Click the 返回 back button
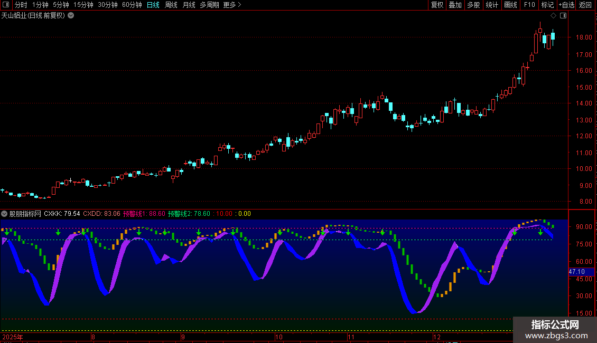The width and height of the screenshot is (597, 343). (x=585, y=5)
